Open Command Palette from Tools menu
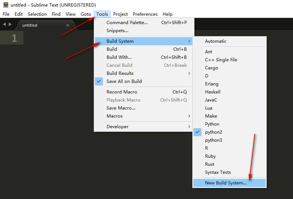 [x=127, y=23]
